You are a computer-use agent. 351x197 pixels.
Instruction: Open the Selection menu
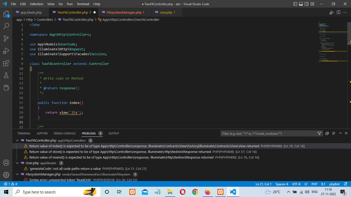36,4
